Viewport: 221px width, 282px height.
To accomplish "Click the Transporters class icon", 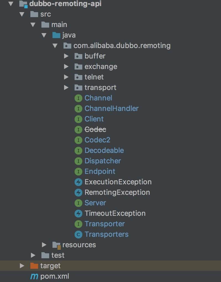I will coord(78,234).
